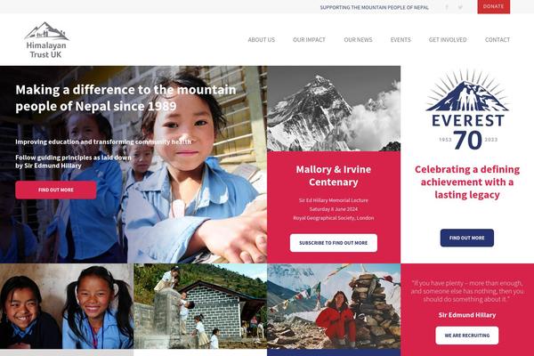This screenshot has width=534, height=356.
Task: Click the navy Find Out More button
Action: click(x=467, y=238)
